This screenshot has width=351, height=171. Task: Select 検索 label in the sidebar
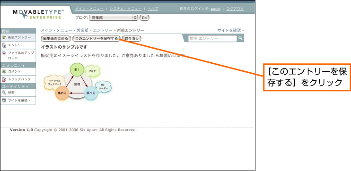[x=11, y=93]
